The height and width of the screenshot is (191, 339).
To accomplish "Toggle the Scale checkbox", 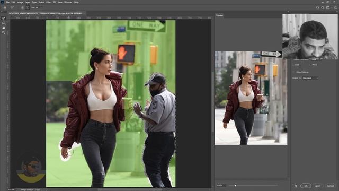I will click(293, 65).
